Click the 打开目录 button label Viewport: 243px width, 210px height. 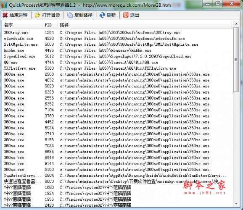[51, 15]
